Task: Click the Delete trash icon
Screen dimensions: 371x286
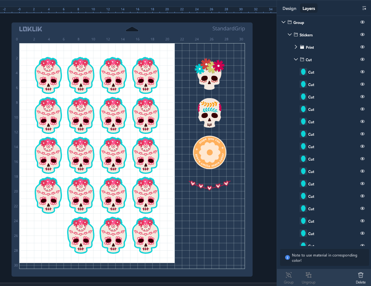Action: click(360, 275)
